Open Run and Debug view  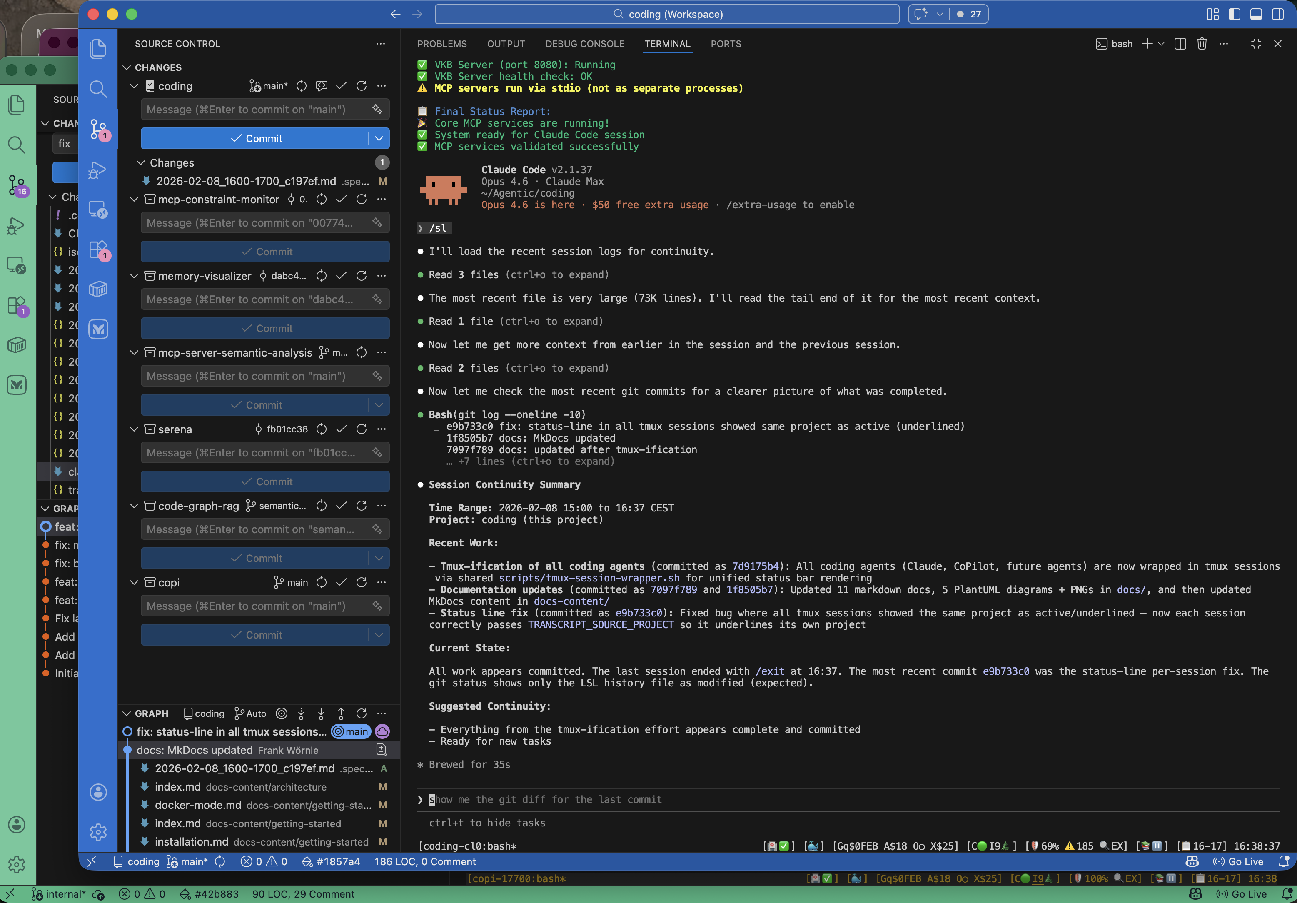point(98,170)
